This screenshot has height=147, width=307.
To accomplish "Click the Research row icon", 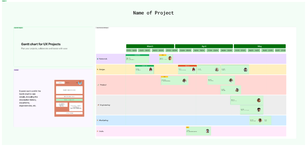I will (x=98, y=59).
